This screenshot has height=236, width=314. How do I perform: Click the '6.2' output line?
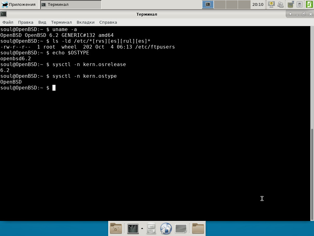[x=5, y=70]
